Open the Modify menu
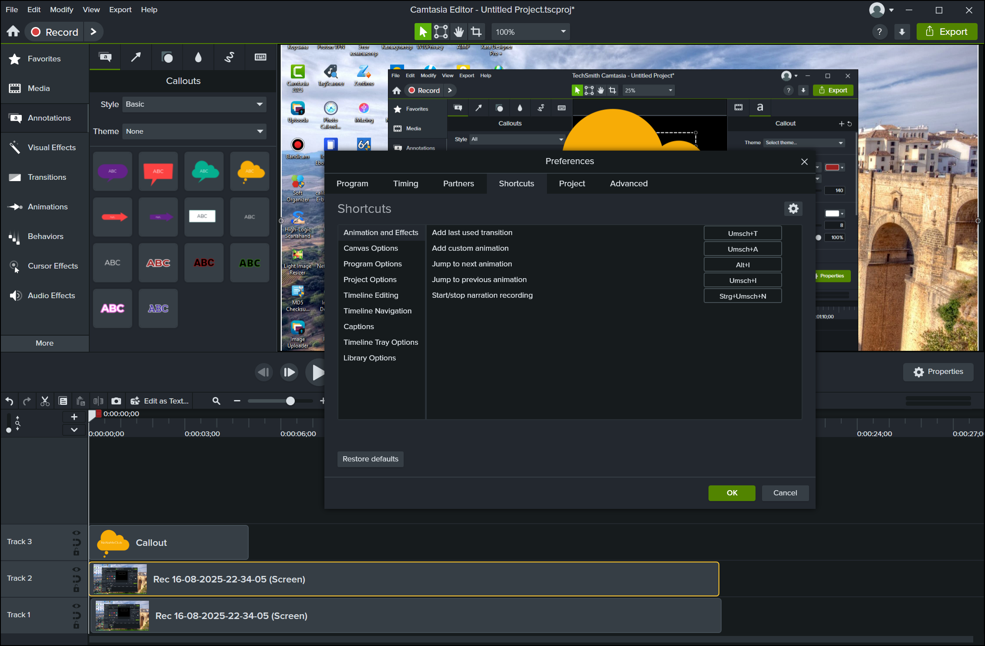 click(61, 10)
